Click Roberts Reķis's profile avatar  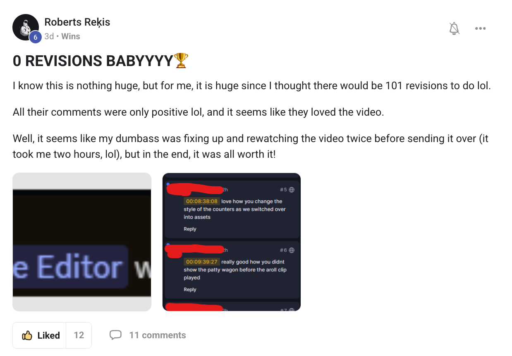point(26,27)
